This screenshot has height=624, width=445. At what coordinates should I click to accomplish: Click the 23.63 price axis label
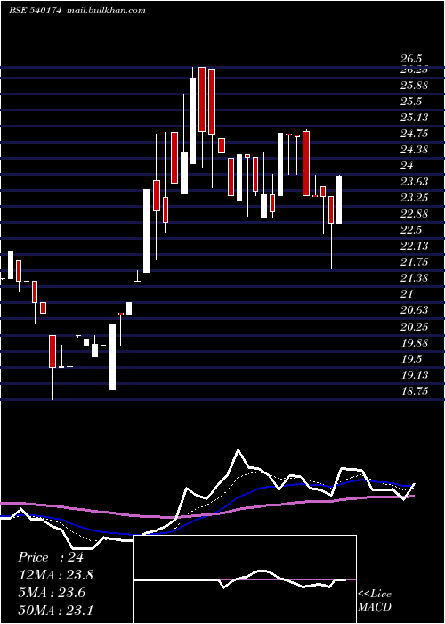414,182
